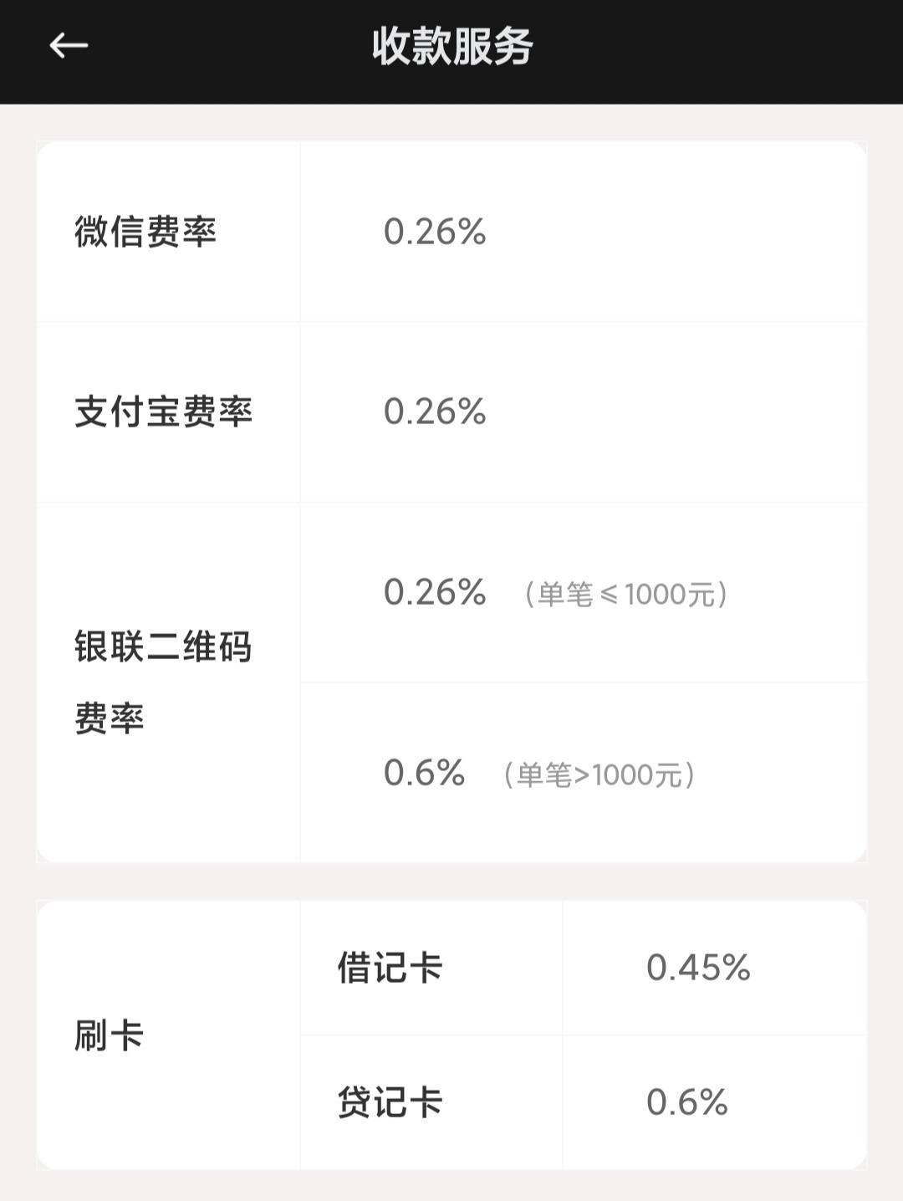Click the Alipay 0.26% rate value
Image resolution: width=903 pixels, height=1201 pixels.
(x=435, y=412)
